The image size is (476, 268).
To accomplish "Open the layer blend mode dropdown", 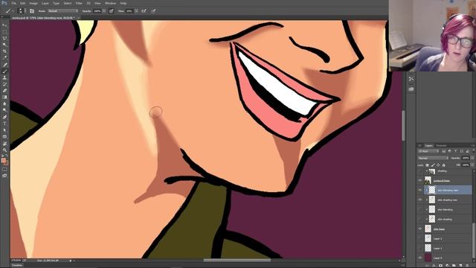I will pyautogui.click(x=433, y=158).
